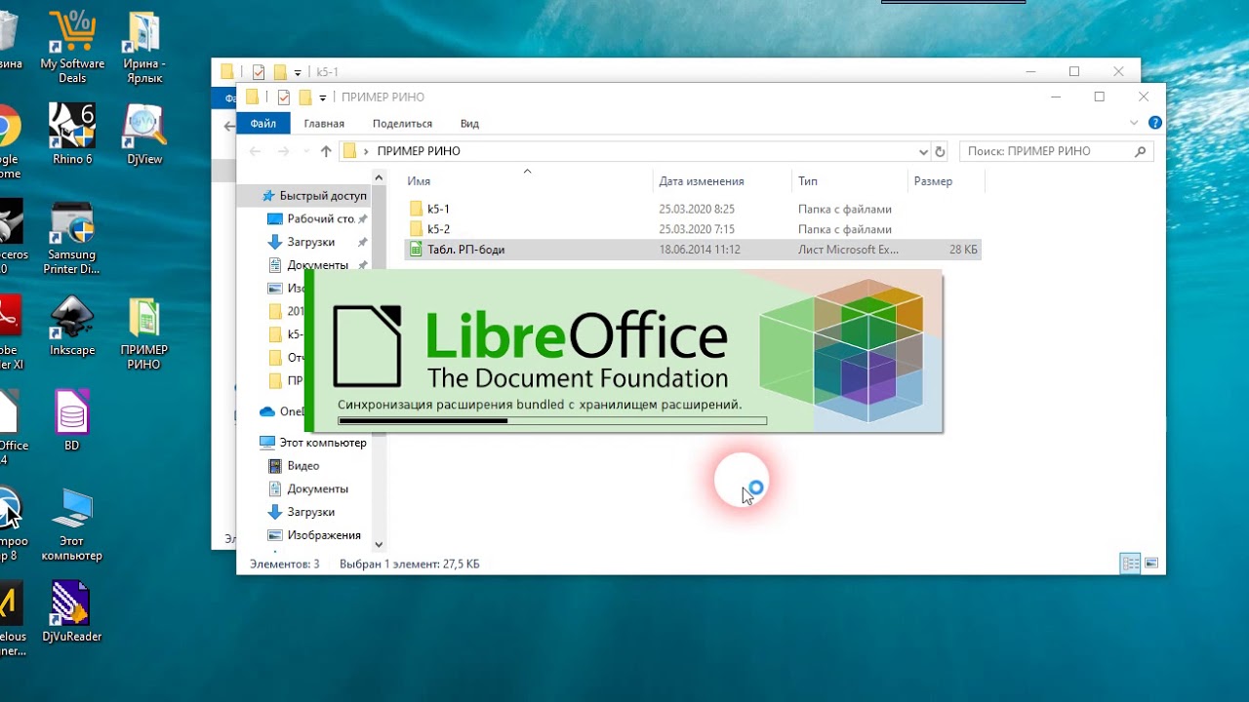Click the ПРИМЕР РИНО address bar path

pyautogui.click(x=419, y=151)
